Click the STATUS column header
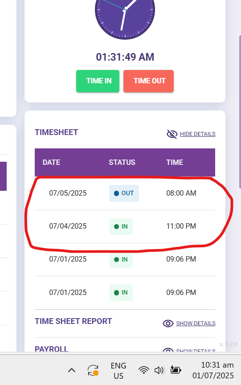The width and height of the screenshot is (241, 385). [122, 162]
